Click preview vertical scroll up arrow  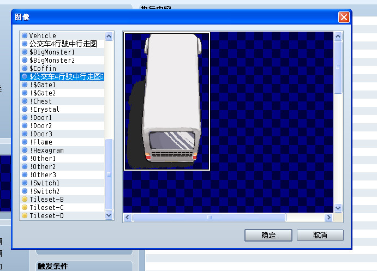click(338, 37)
